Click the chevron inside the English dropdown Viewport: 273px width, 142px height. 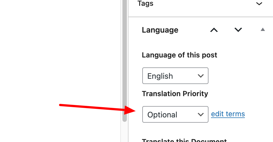coord(201,76)
